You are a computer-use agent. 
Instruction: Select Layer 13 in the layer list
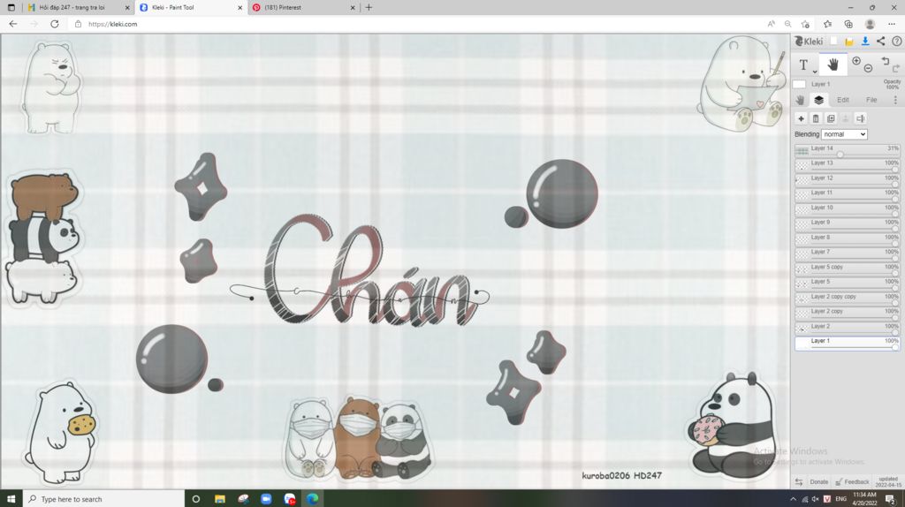pos(847,165)
